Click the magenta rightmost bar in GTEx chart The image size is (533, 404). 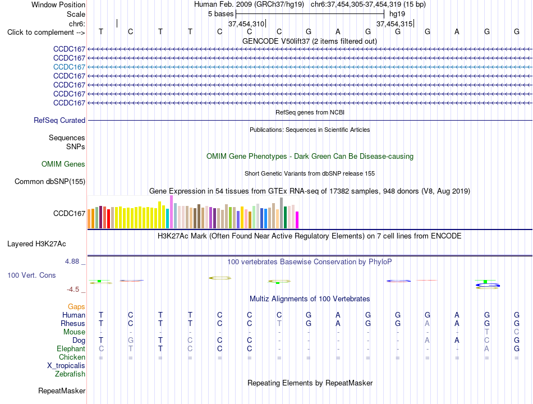click(x=297, y=220)
